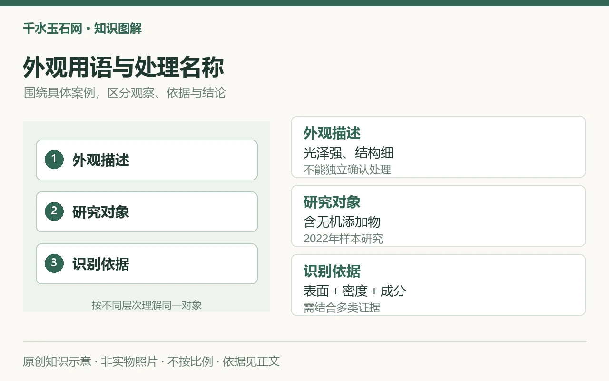The width and height of the screenshot is (609, 381).
Task: Open the 外观描述 card heading on right
Action: [332, 133]
